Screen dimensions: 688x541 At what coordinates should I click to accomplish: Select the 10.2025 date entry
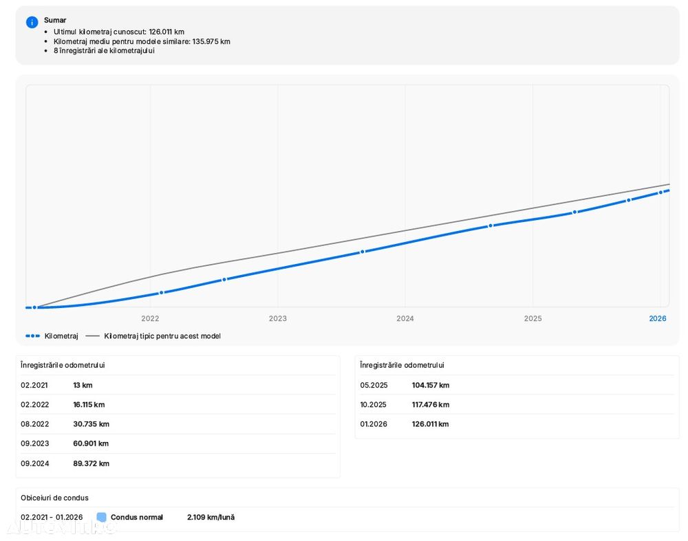[373, 405]
